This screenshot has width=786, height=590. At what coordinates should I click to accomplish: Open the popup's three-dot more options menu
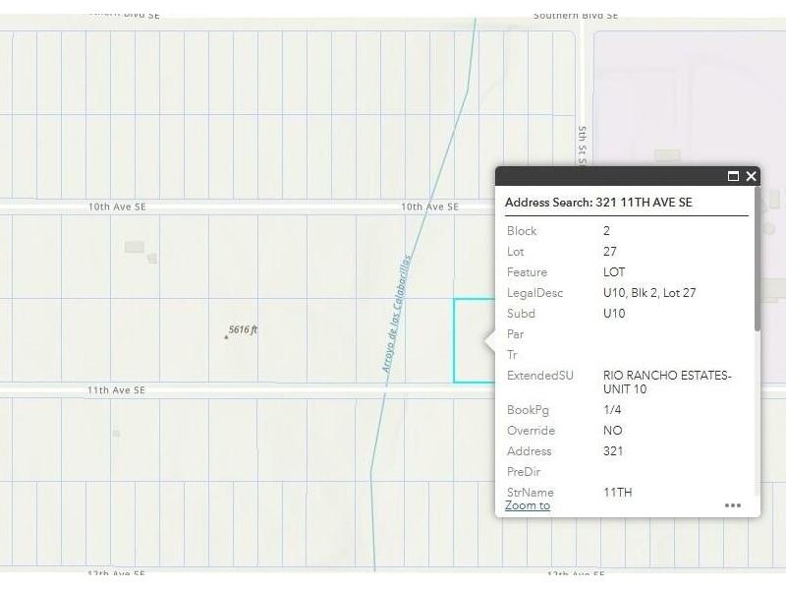pos(733,505)
